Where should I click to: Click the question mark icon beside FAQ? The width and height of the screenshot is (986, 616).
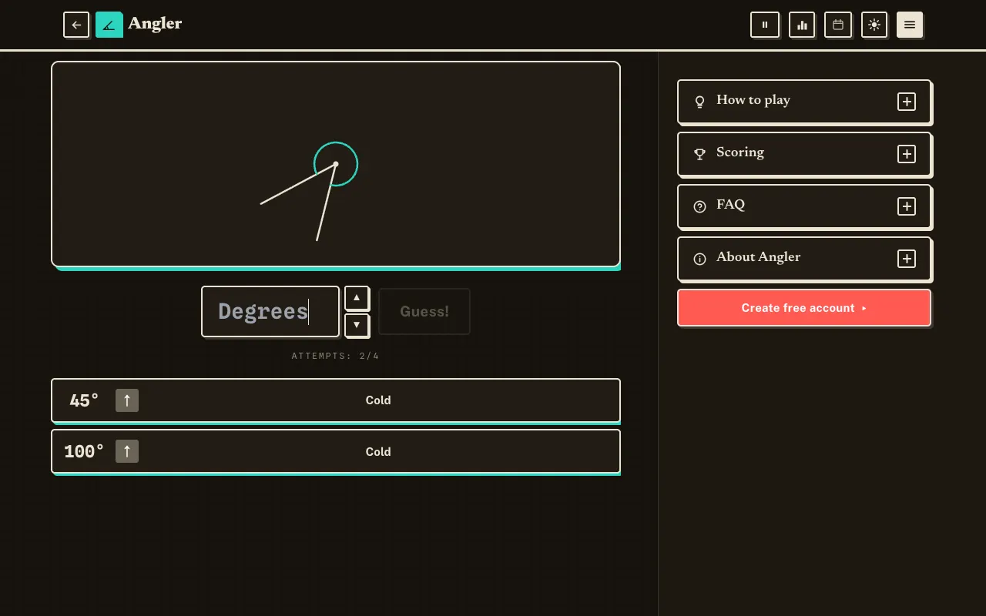coord(699,206)
